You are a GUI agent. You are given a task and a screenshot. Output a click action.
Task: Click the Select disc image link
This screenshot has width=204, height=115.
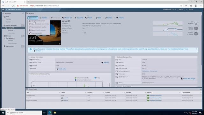(x=188, y=79)
